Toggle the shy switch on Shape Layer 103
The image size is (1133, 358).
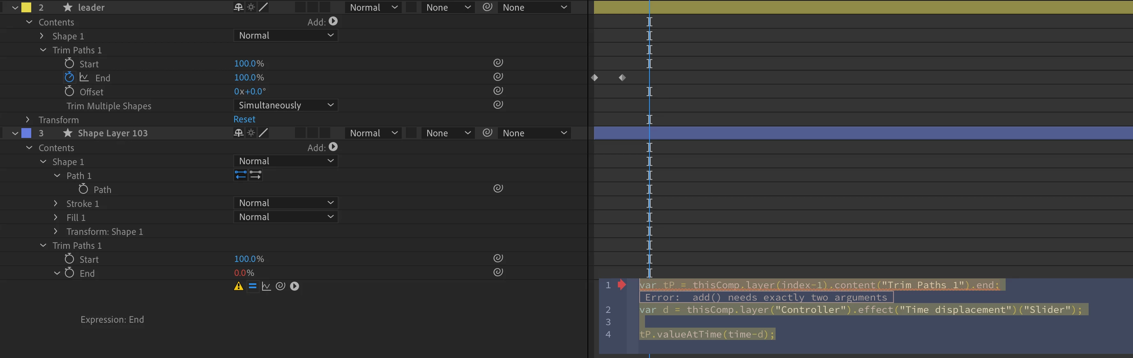pos(238,133)
